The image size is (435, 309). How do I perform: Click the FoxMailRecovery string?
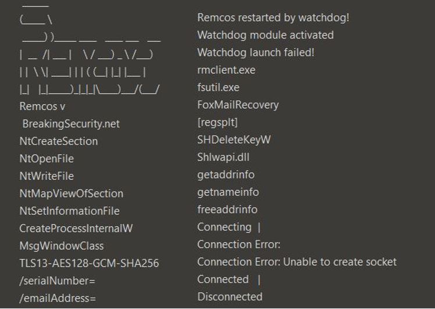pyautogui.click(x=238, y=105)
